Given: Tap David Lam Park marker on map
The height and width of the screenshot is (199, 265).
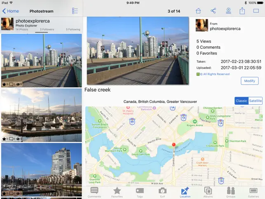Looking at the screenshot, I should tap(141, 151).
